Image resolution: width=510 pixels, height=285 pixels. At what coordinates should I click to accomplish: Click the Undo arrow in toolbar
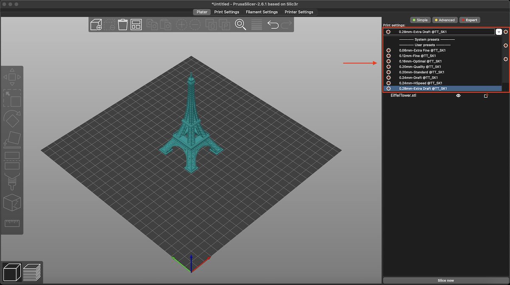pyautogui.click(x=273, y=25)
